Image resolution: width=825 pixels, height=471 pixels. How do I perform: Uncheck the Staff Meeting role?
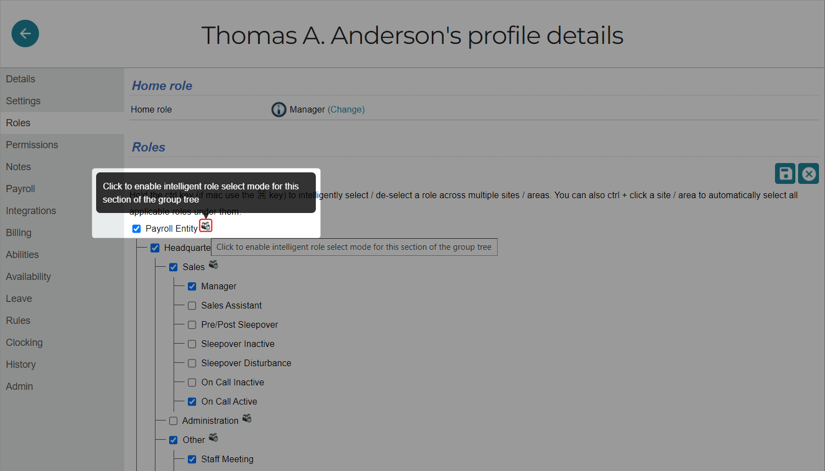(x=192, y=459)
